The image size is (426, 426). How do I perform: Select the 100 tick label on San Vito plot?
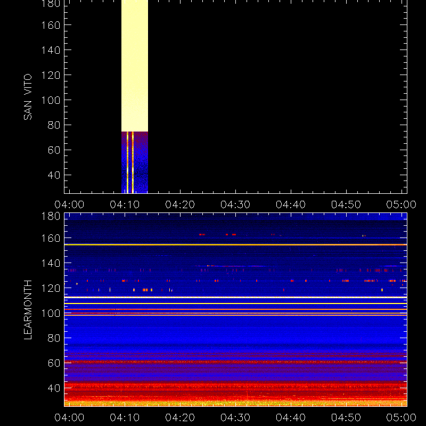pos(51,100)
